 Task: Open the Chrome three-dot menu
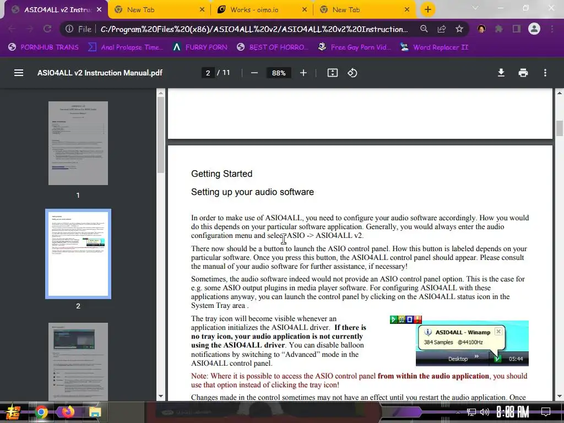[x=552, y=29]
